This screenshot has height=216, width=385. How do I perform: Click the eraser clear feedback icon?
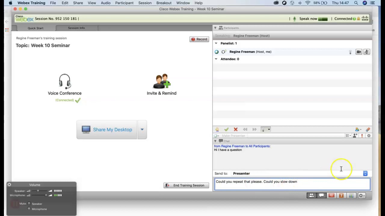368,129
